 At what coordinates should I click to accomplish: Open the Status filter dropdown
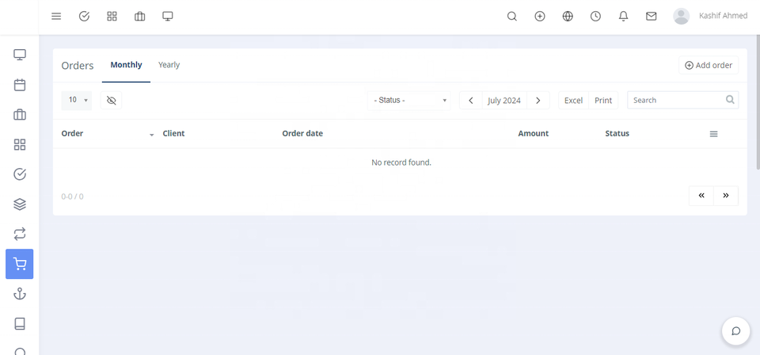pos(410,101)
